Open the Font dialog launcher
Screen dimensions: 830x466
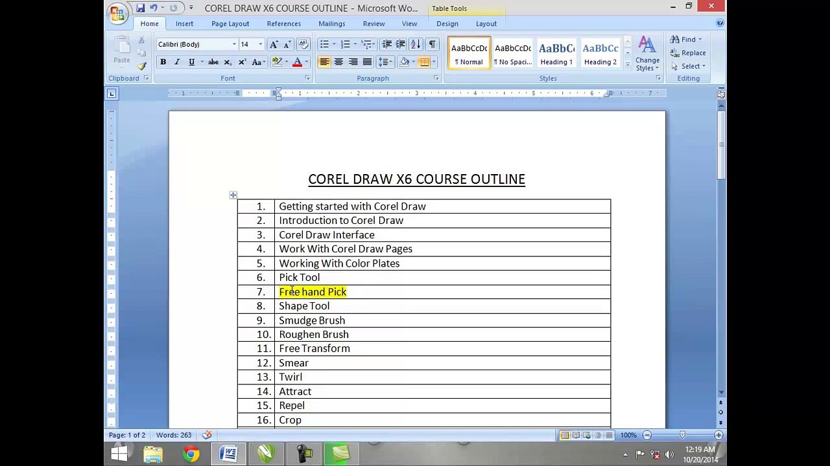coord(307,78)
